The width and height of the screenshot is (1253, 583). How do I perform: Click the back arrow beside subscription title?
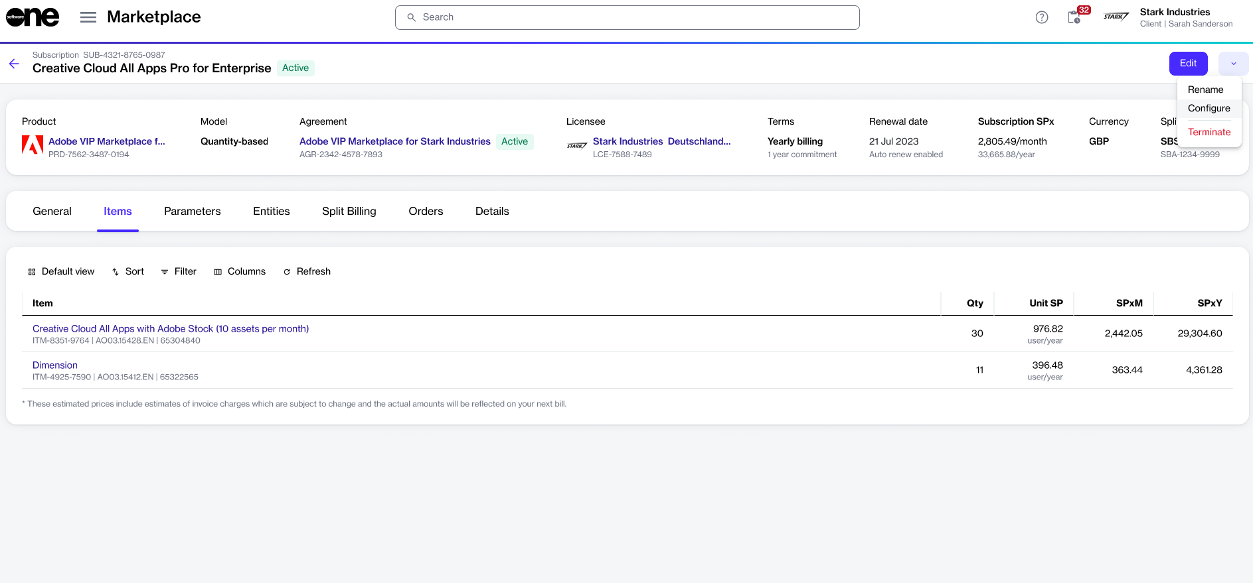(x=14, y=64)
